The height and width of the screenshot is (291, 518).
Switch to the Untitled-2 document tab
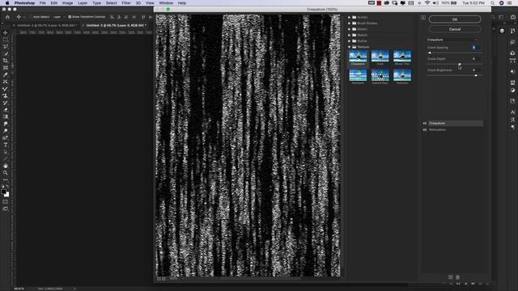(47, 25)
